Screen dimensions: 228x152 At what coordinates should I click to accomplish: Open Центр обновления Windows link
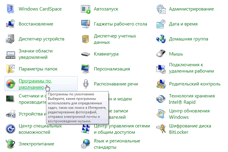pyautogui.click(x=189, y=114)
